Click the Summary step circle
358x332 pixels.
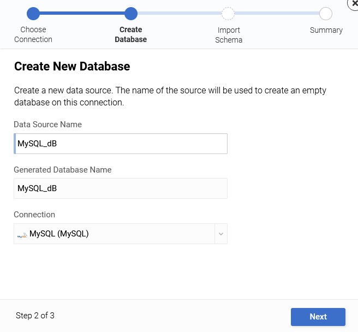click(x=326, y=14)
